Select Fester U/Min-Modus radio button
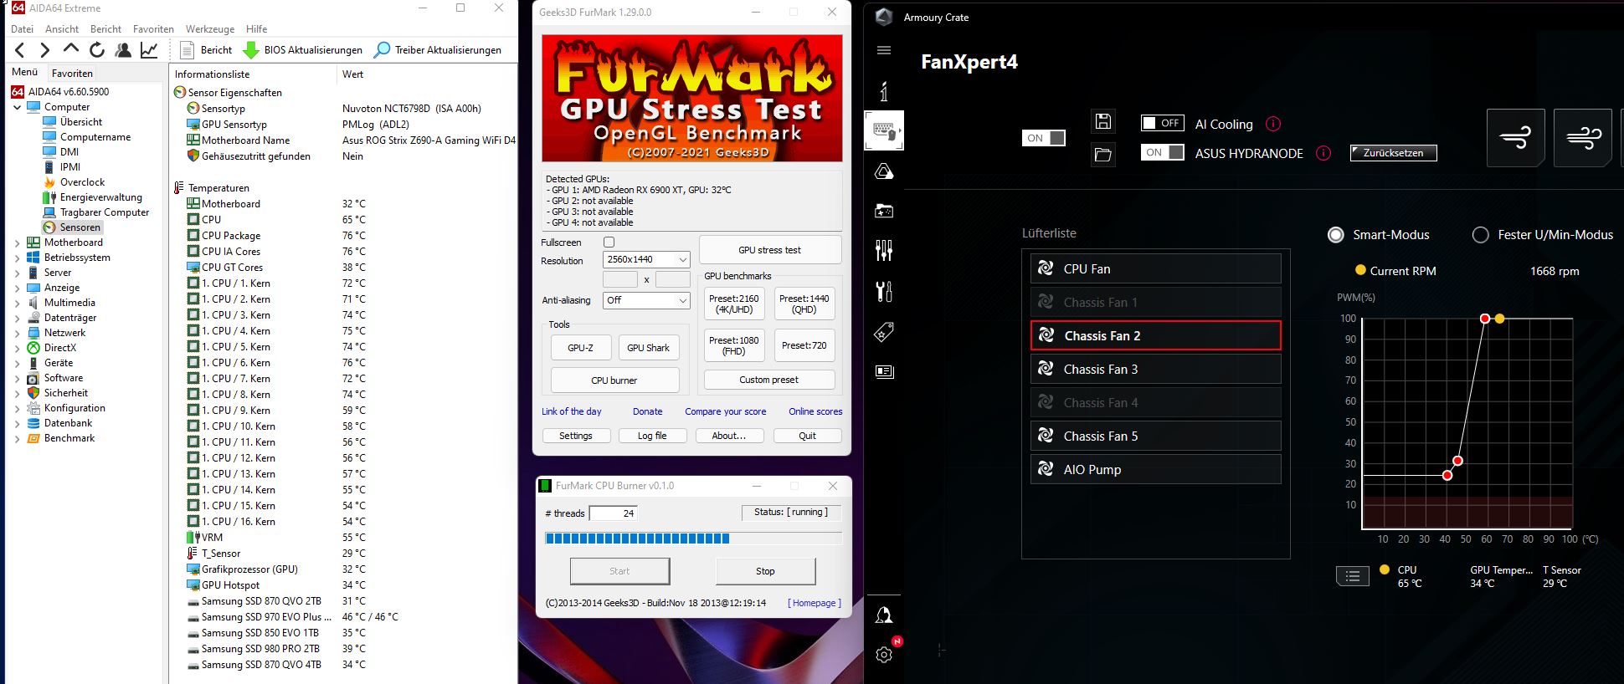This screenshot has height=684, width=1624. pyautogui.click(x=1481, y=235)
